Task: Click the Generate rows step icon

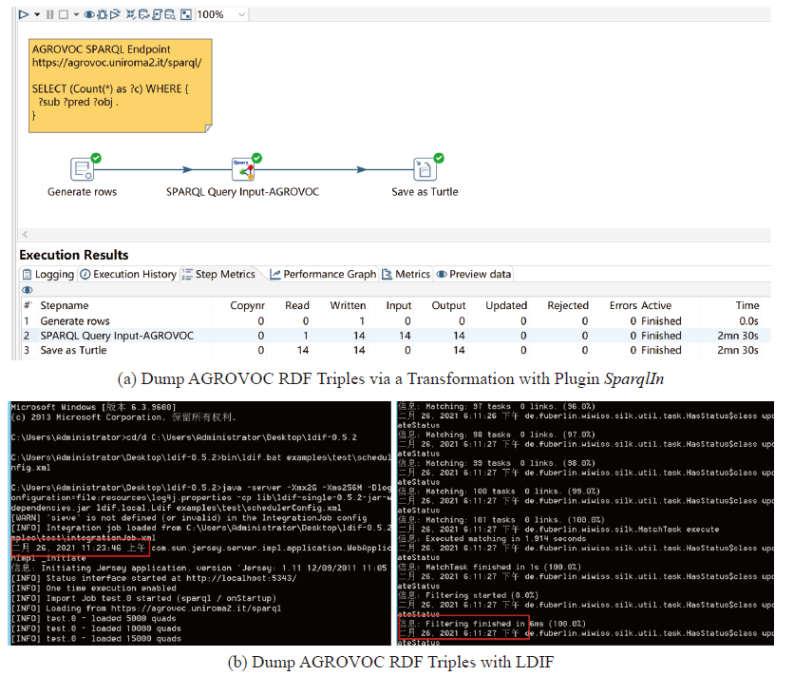Action: 83,169
